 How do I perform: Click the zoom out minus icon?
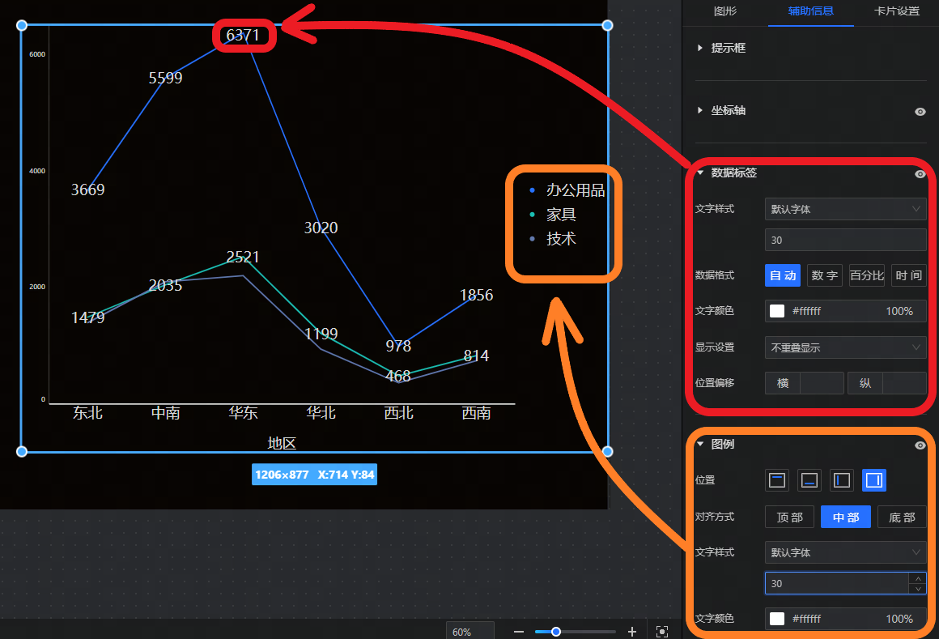(519, 632)
